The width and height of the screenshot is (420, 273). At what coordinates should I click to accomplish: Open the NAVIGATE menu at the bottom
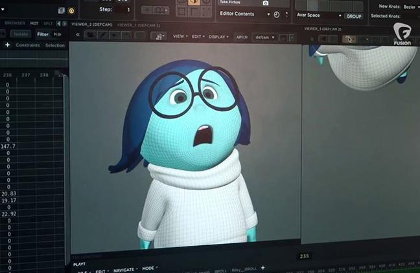pos(125,270)
